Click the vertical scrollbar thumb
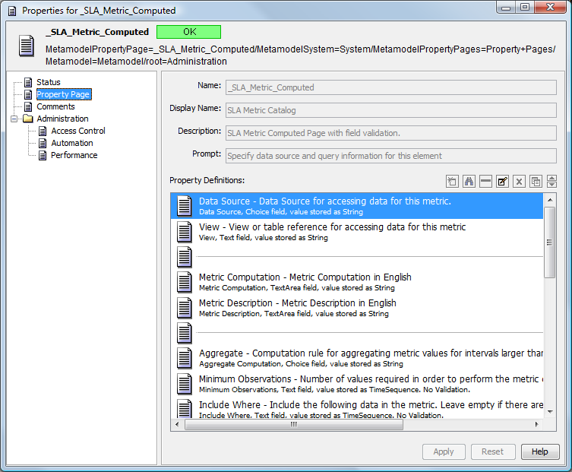Screen dimensions: 572x472 pyautogui.click(x=550, y=242)
